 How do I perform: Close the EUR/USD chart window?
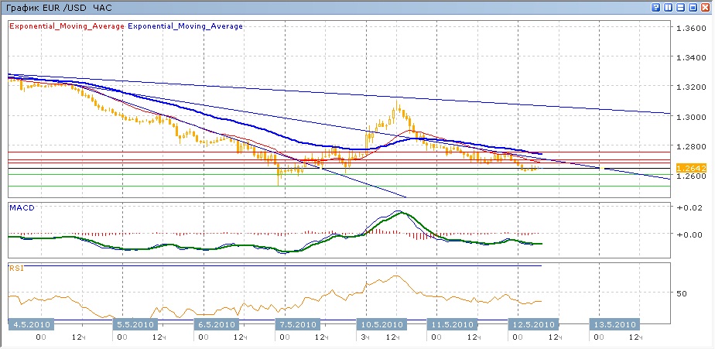(706, 7)
